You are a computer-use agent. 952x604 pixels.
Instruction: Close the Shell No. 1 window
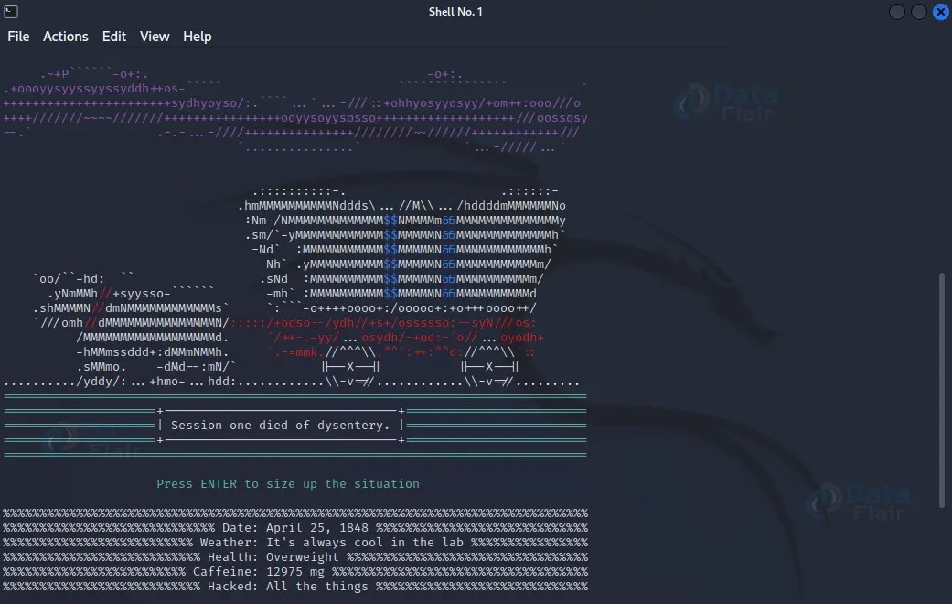[x=941, y=12]
